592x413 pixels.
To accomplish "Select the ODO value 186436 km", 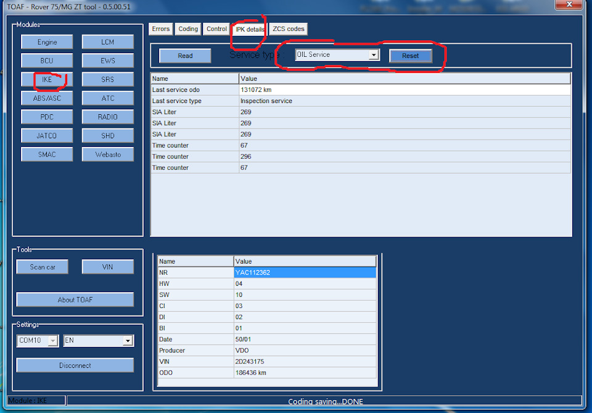I will tap(305, 373).
